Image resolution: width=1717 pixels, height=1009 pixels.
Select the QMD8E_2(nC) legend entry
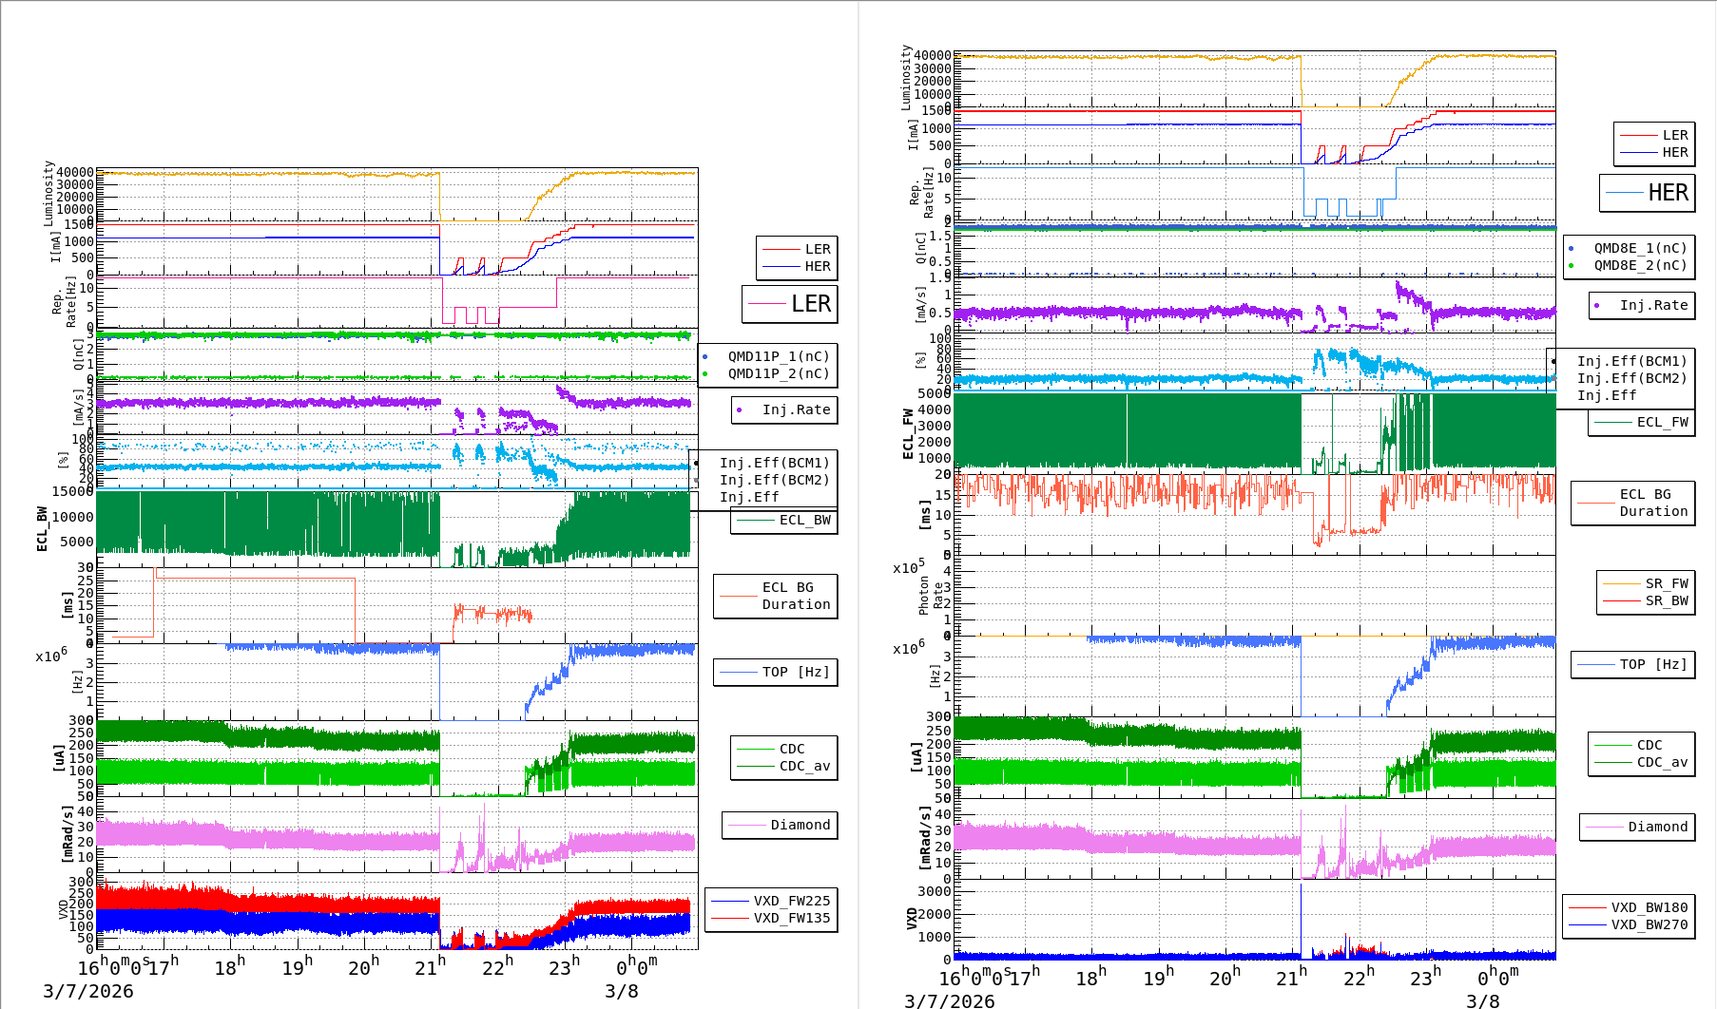pyautogui.click(x=1640, y=265)
